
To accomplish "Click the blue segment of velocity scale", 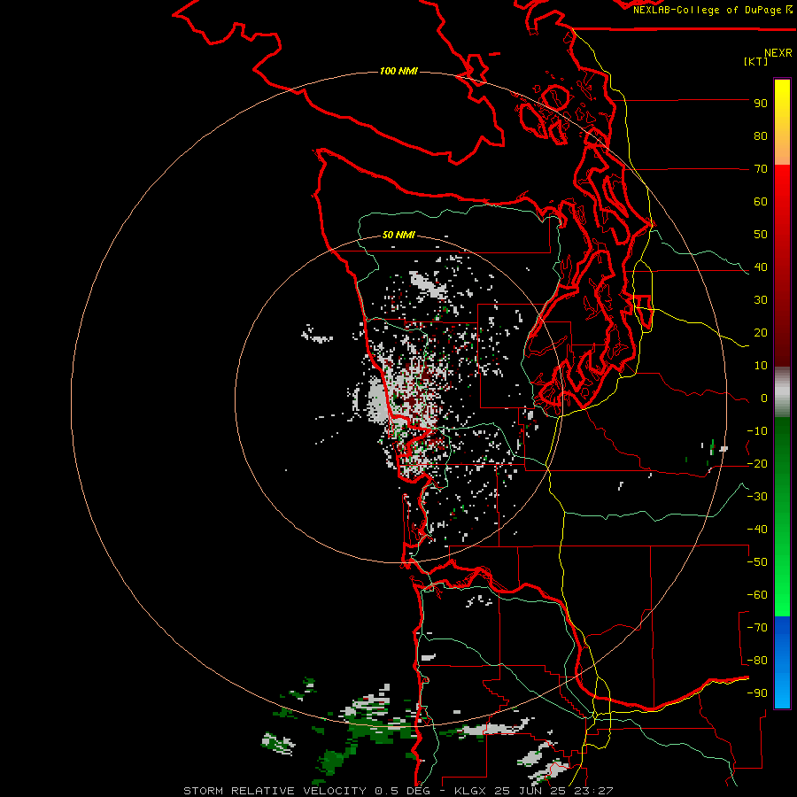I will click(782, 662).
